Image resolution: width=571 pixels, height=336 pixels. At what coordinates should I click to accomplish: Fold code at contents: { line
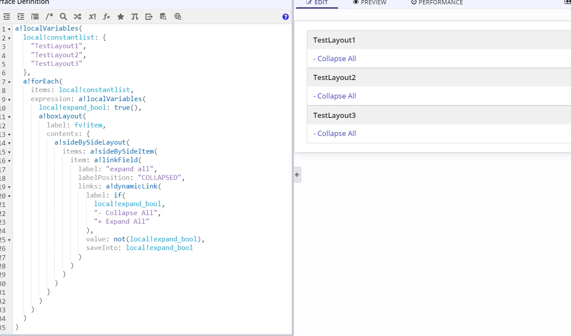9,135
